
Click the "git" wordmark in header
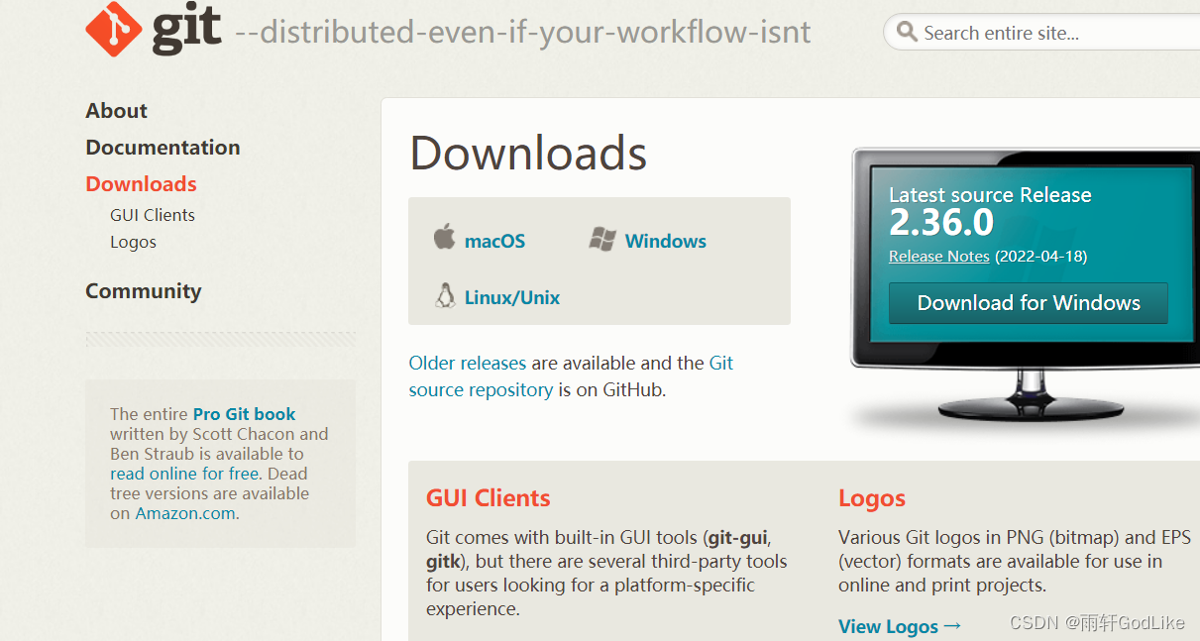186,29
